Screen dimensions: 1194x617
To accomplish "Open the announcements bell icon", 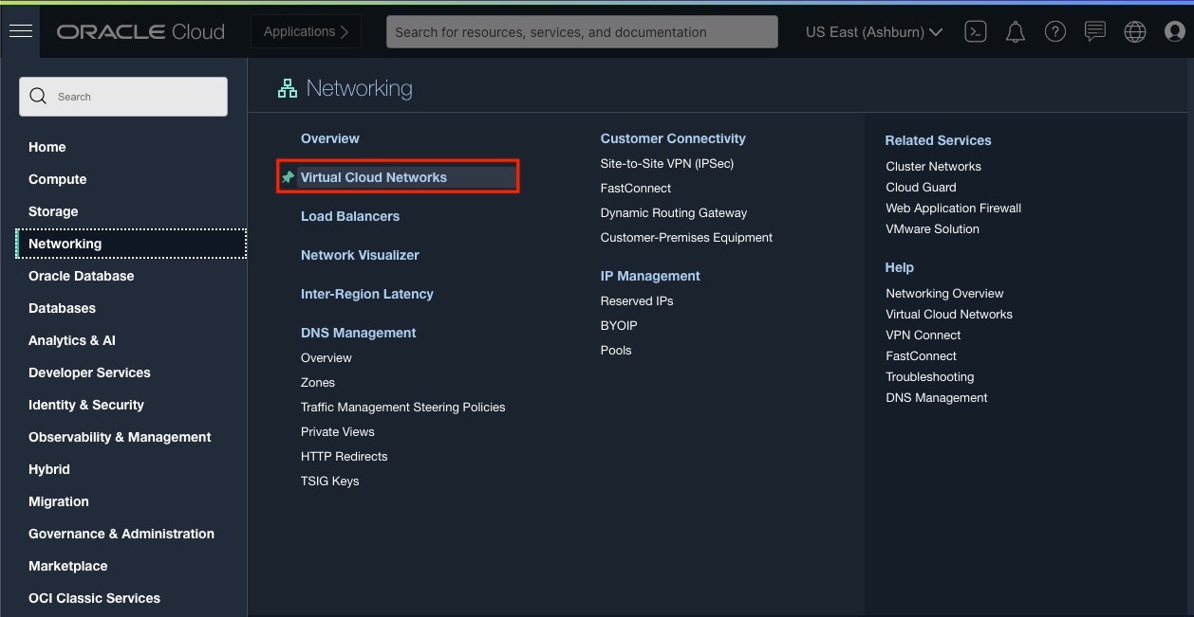I will coord(1016,32).
